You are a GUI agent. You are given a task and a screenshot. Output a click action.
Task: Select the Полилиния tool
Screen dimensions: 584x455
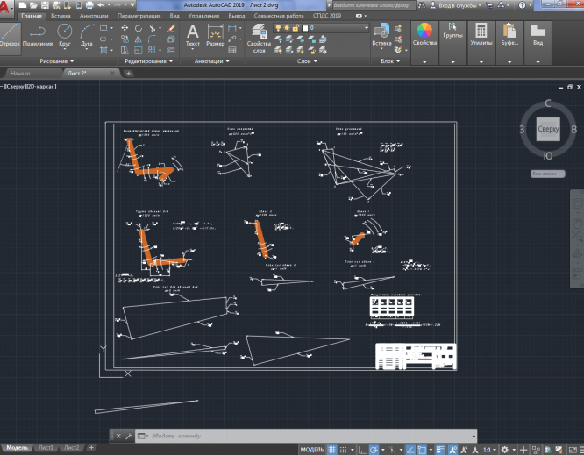point(39,35)
